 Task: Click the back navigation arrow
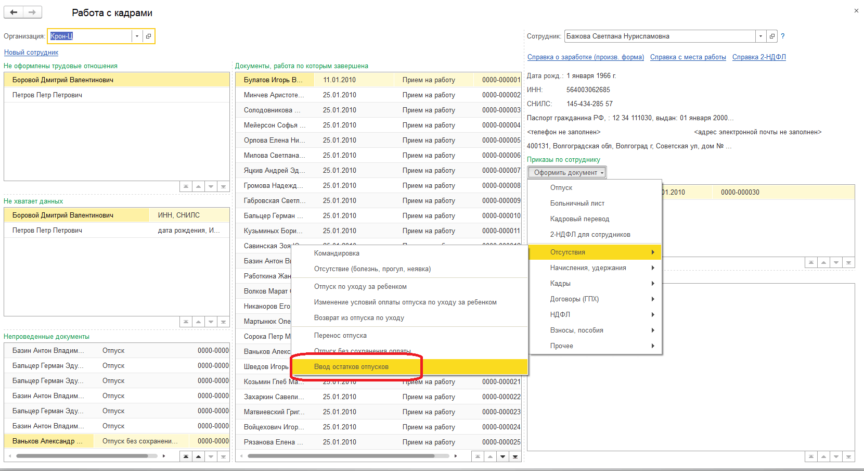click(x=14, y=12)
